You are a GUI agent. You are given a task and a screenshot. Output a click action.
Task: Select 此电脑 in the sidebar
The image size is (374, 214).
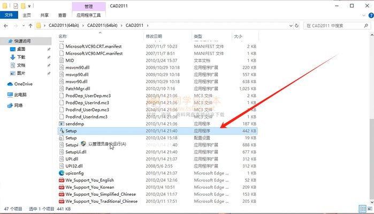tap(20, 95)
